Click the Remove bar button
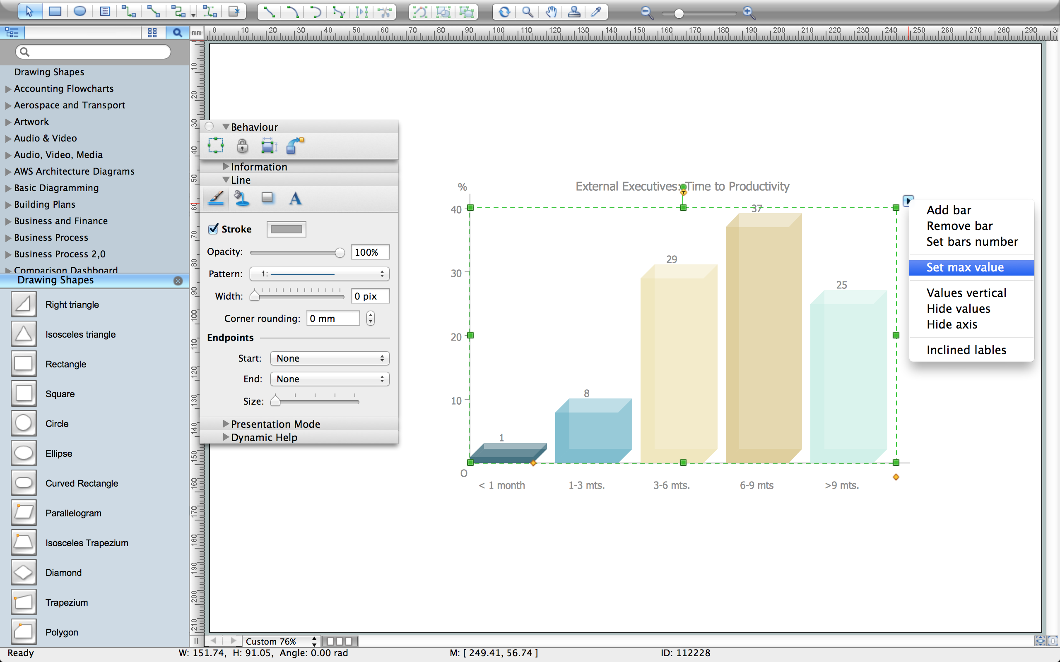1060x662 pixels. pyautogui.click(x=959, y=225)
